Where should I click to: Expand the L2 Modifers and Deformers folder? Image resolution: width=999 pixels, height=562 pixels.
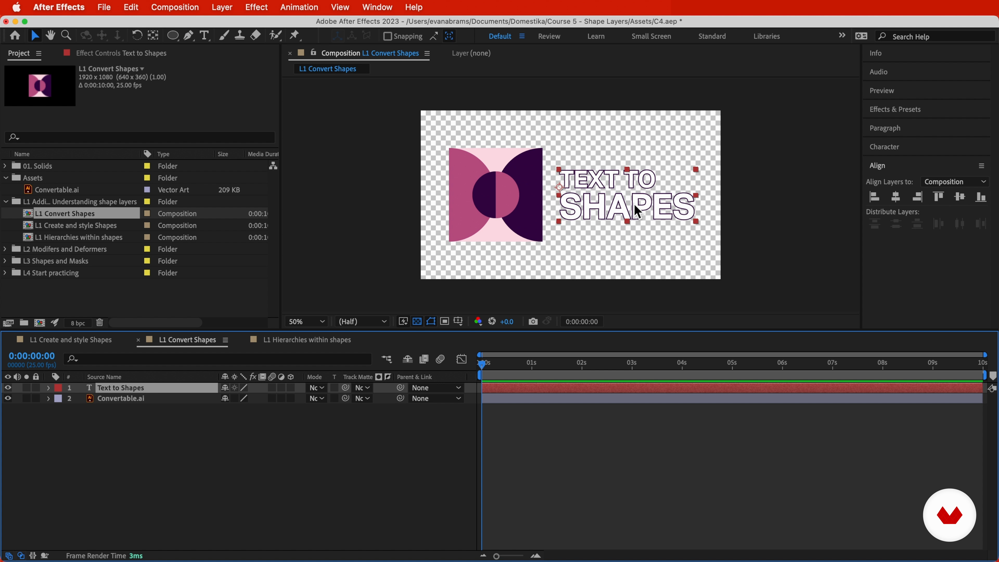[x=5, y=249]
